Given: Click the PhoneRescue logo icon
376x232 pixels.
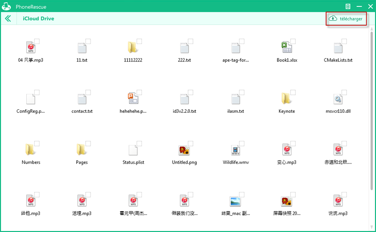Looking at the screenshot, I should point(6,6).
